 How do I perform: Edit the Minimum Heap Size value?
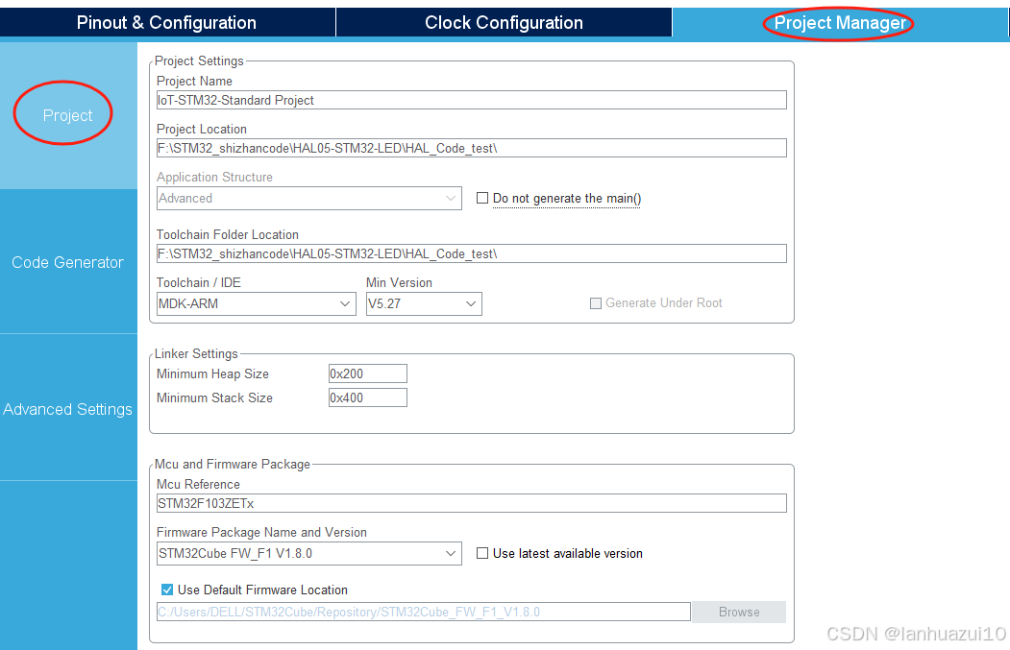point(368,373)
